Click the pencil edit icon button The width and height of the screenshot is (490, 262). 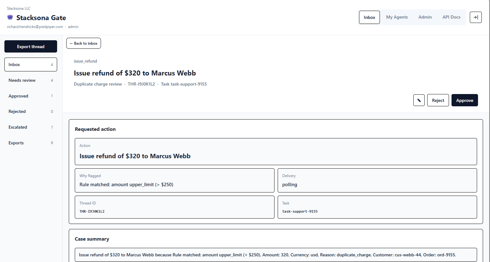pos(419,100)
